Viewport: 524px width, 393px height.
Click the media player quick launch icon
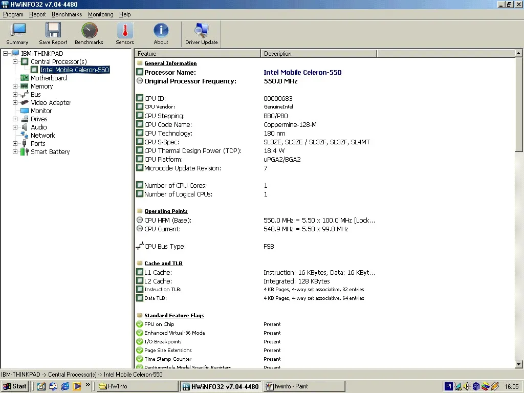[77, 386]
